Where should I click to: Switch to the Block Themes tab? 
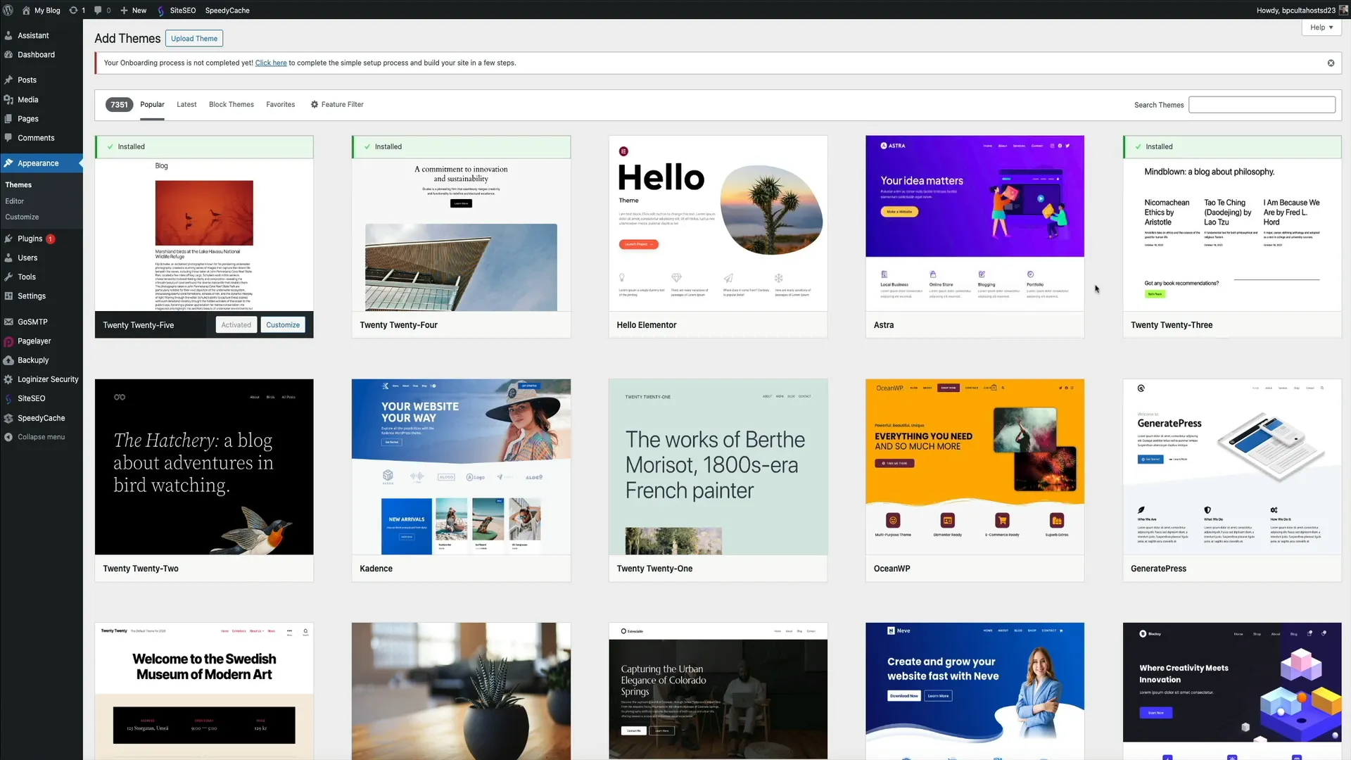231,104
